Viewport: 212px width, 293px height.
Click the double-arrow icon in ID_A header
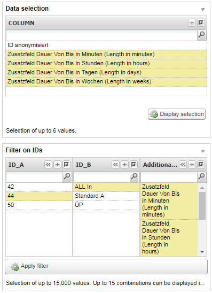coord(49,165)
